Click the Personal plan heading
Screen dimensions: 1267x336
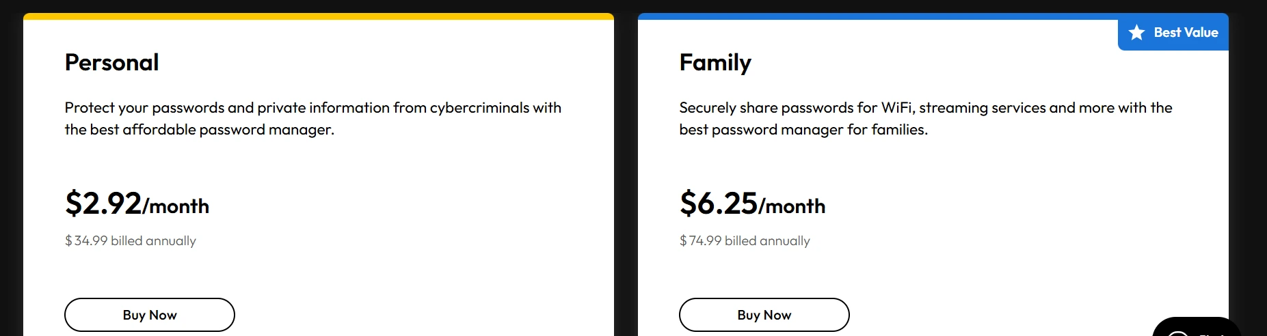point(112,62)
